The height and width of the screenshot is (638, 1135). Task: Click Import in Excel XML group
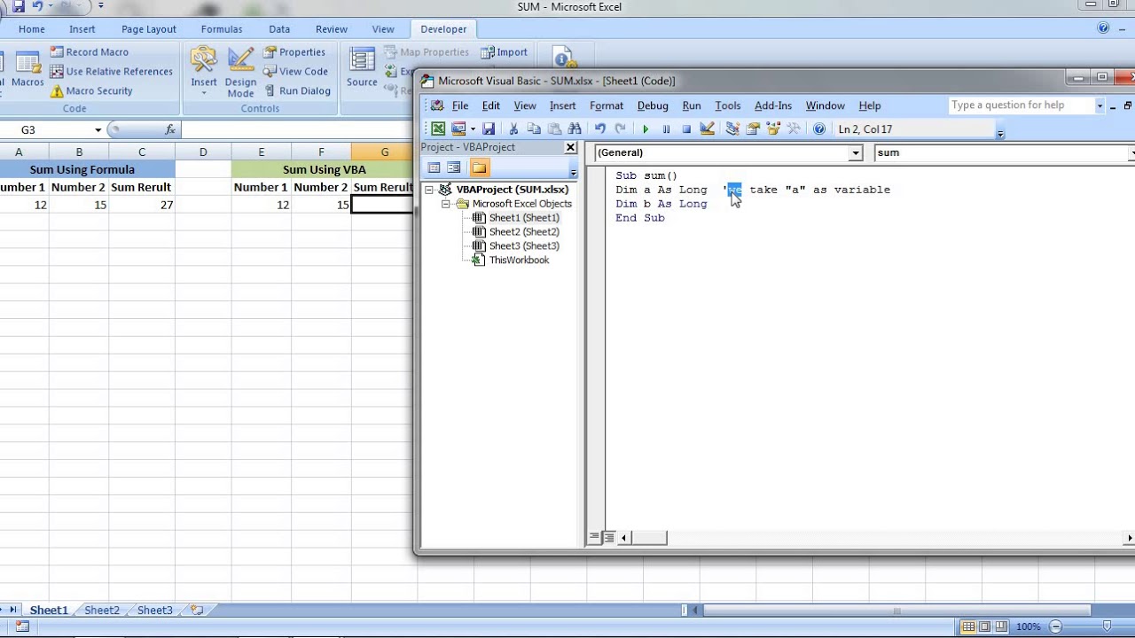[504, 52]
